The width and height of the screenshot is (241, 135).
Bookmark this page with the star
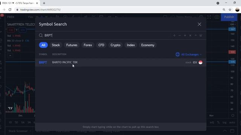[230, 10]
